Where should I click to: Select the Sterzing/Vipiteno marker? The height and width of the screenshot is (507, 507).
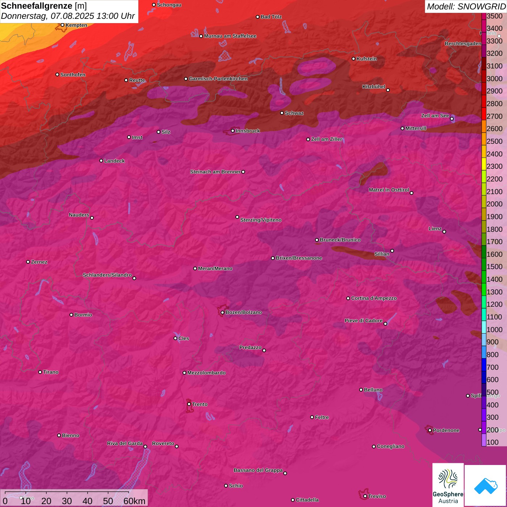[237, 217]
